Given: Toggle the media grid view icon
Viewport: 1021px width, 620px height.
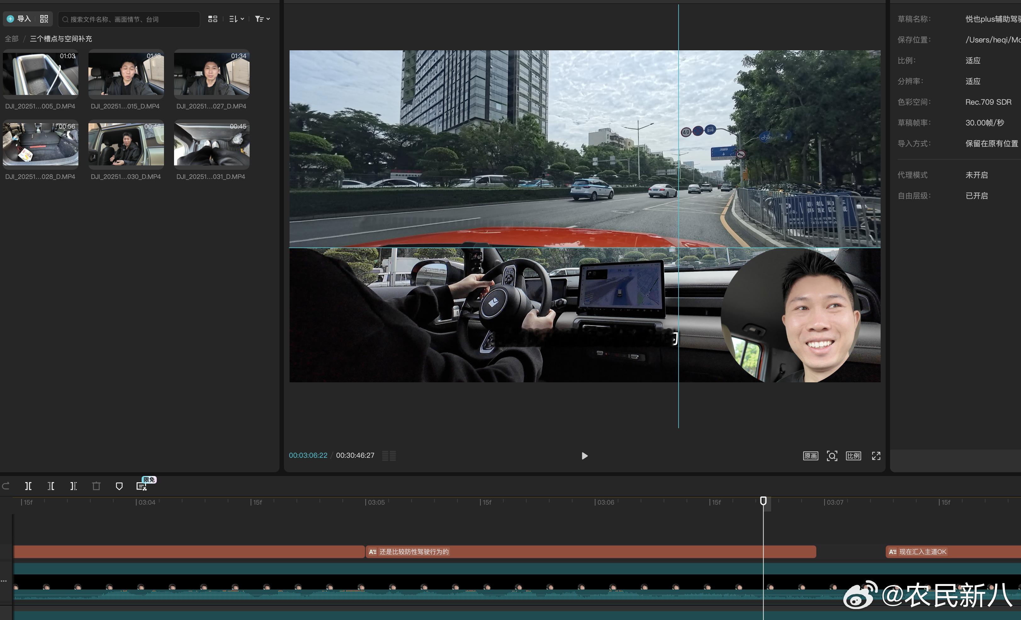Looking at the screenshot, I should pos(212,19).
